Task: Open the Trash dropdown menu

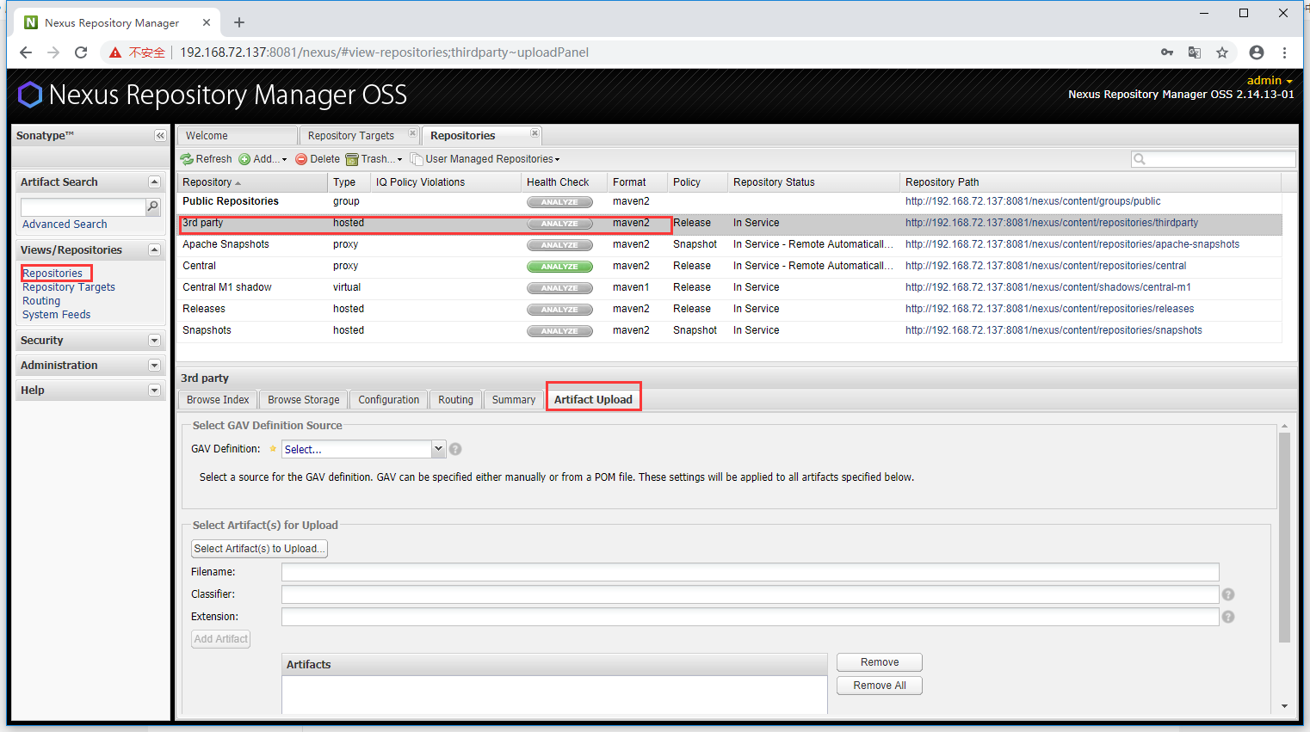Action: coord(374,159)
